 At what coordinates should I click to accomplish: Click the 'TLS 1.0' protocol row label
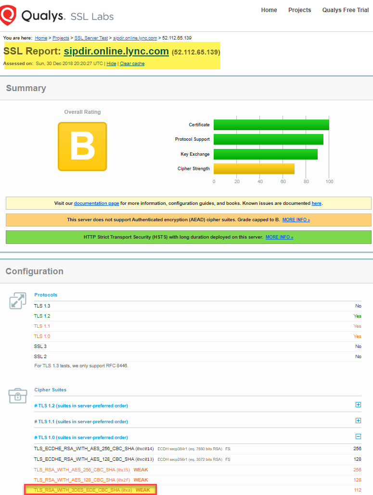(42, 336)
